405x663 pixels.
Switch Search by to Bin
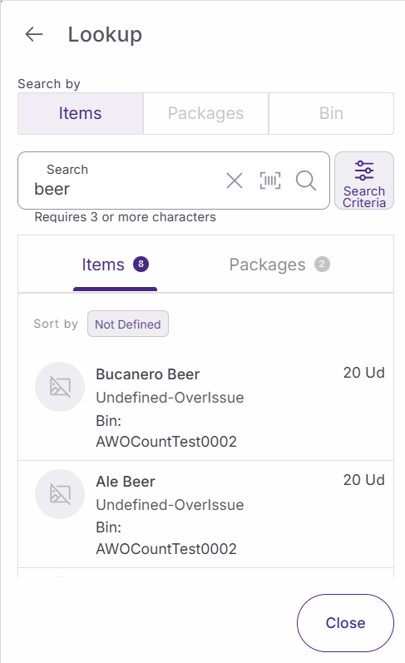(x=331, y=113)
